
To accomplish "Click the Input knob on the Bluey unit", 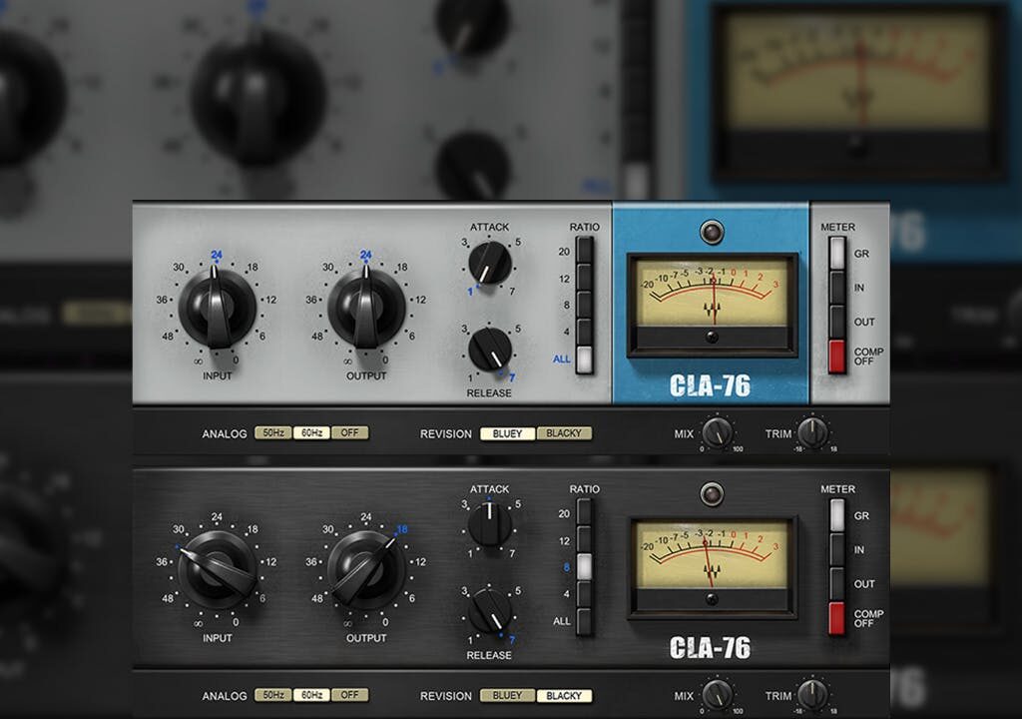I will click(217, 308).
